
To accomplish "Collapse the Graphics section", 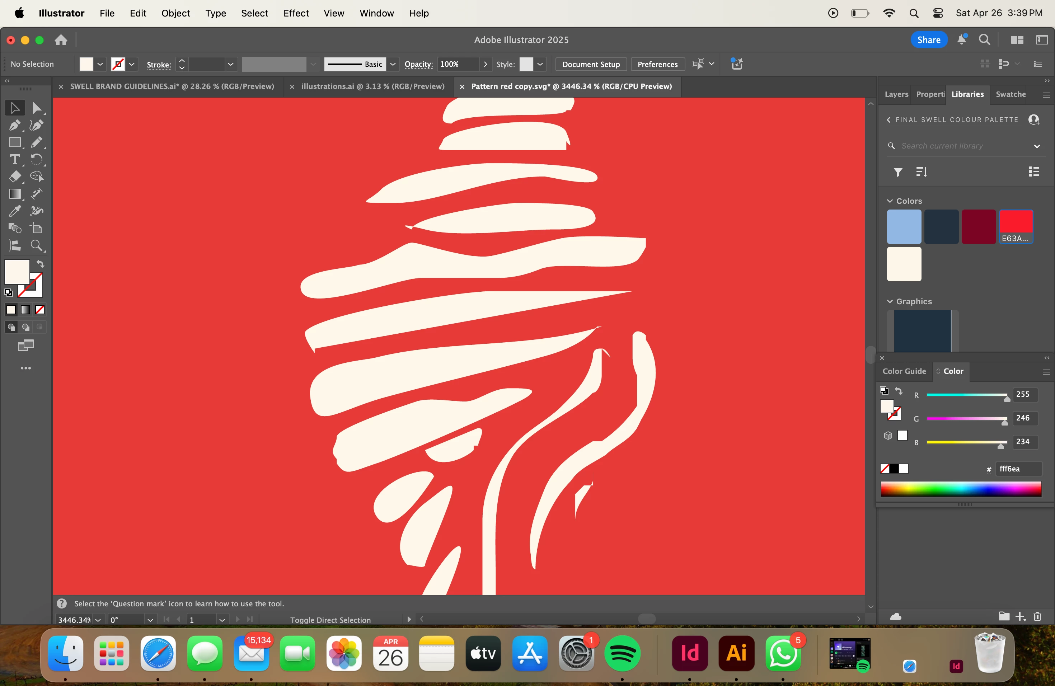I will point(890,301).
